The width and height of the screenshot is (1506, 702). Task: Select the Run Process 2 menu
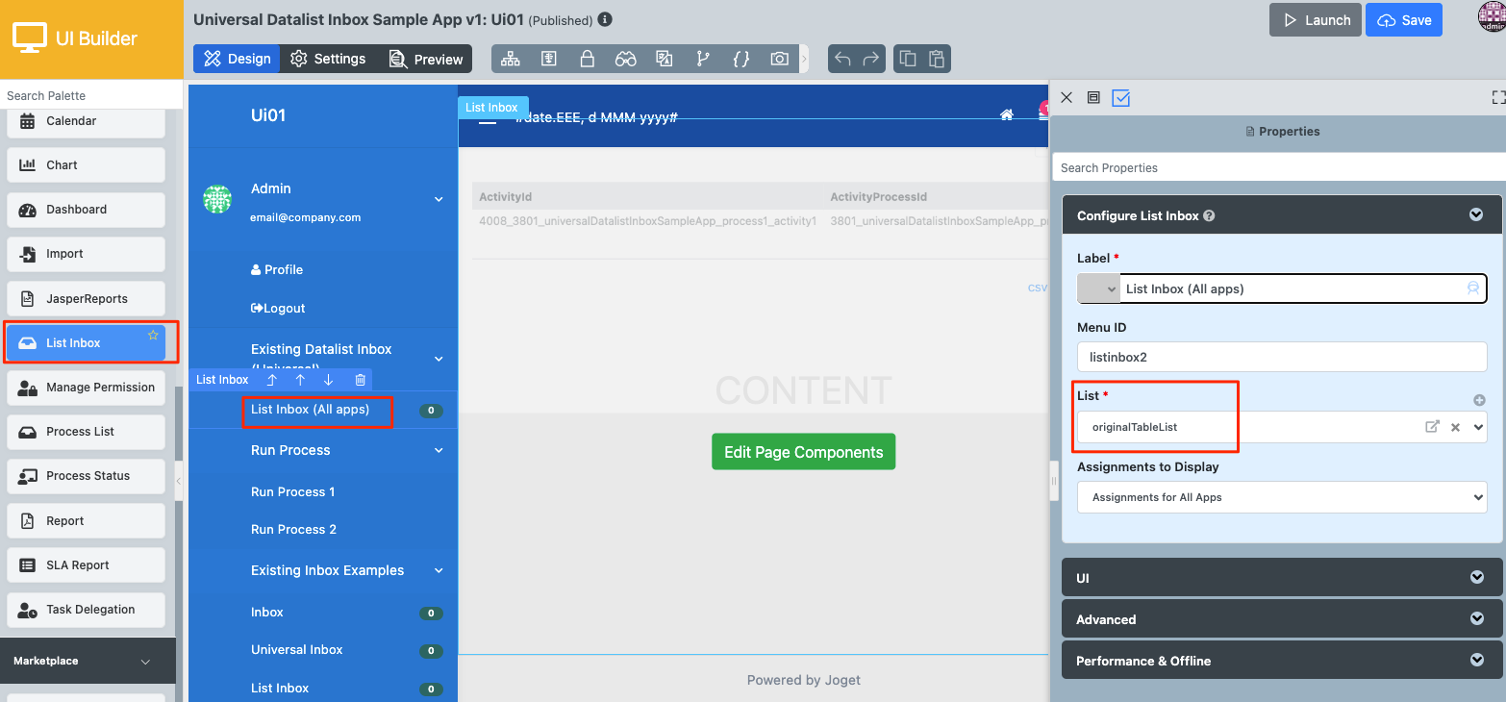pos(293,530)
